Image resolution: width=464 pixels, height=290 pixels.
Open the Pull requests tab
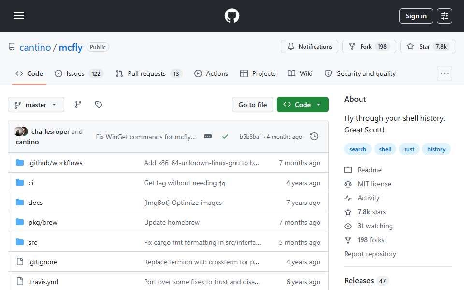pos(149,73)
